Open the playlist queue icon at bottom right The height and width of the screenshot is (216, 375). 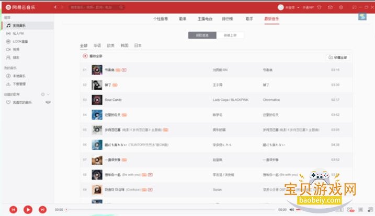pos(370,210)
